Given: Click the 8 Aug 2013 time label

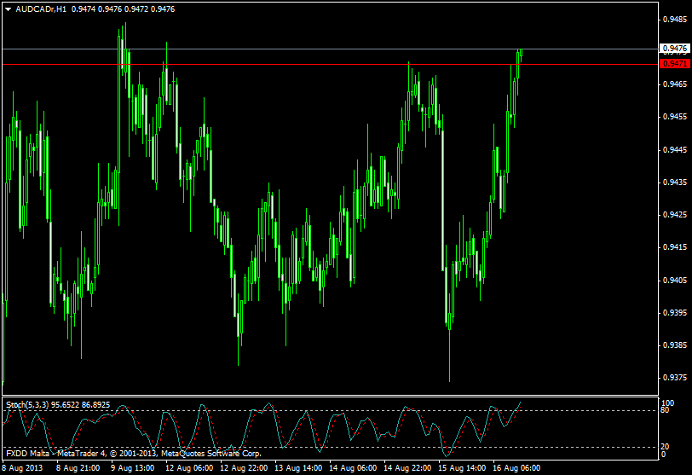Looking at the screenshot, I should pos(22,468).
